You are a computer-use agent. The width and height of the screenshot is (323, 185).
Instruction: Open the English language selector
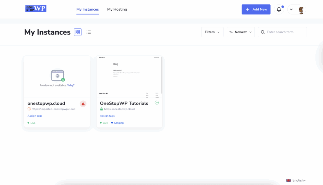pos(296,180)
